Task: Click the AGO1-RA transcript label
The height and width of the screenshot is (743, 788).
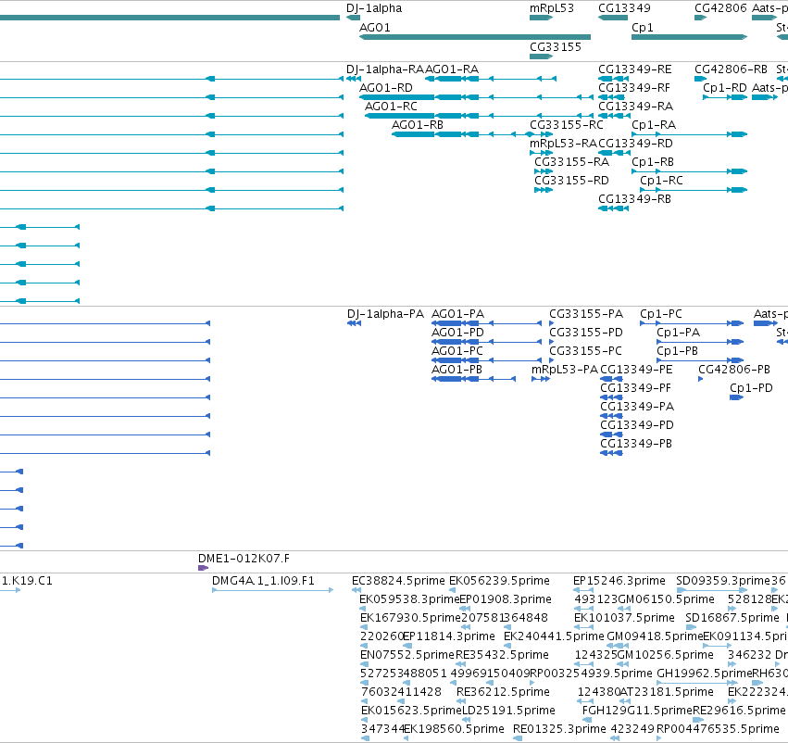Action: click(x=452, y=69)
